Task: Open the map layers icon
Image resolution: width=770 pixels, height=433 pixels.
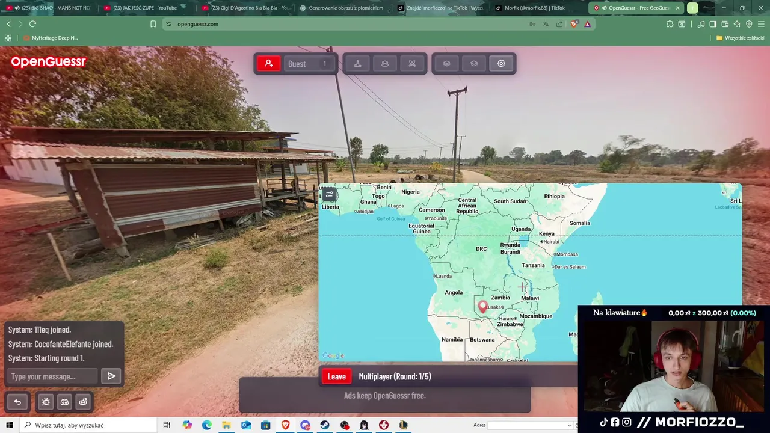Action: pyautogui.click(x=446, y=64)
